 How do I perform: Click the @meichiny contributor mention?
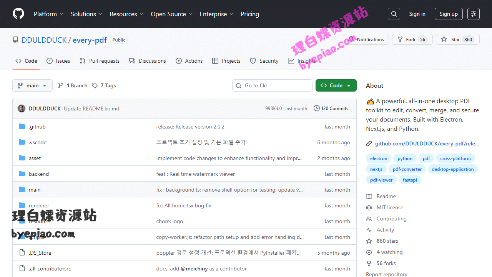click(194, 269)
